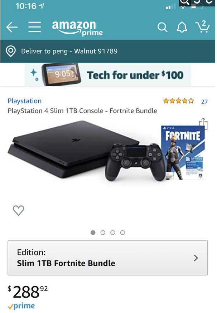
Task: Select the fourth image page dot
Action: pos(122,233)
